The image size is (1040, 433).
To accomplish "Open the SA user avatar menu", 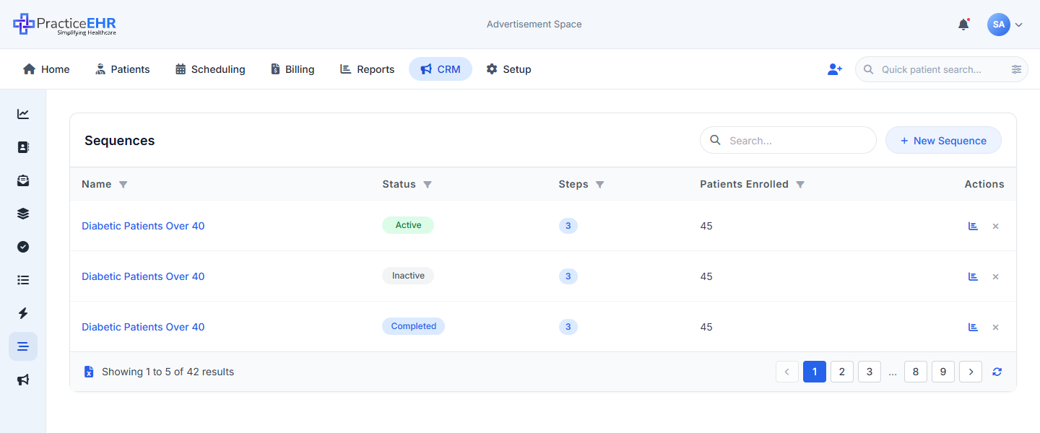I will [999, 25].
